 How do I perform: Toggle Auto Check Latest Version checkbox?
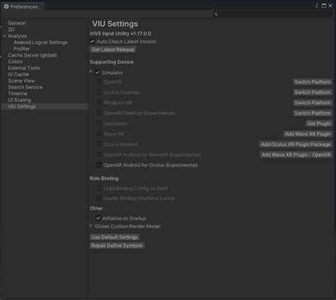pos(92,42)
